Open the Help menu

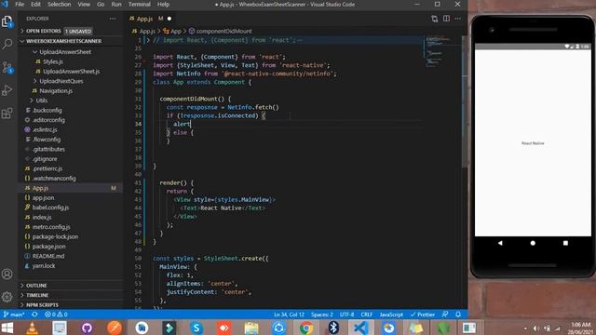click(x=164, y=4)
